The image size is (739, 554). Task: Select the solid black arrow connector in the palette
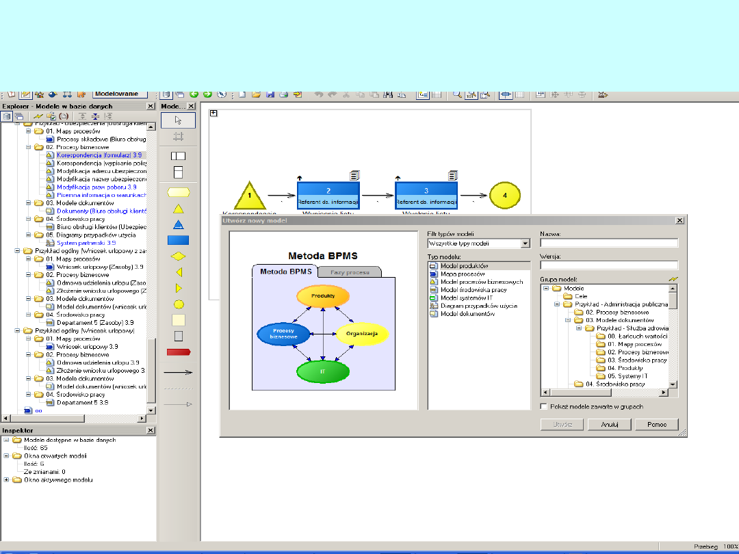178,373
